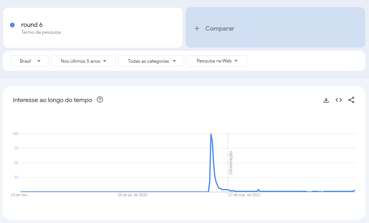Click the blue dot next to round 6
The image size is (369, 223).
click(13, 25)
